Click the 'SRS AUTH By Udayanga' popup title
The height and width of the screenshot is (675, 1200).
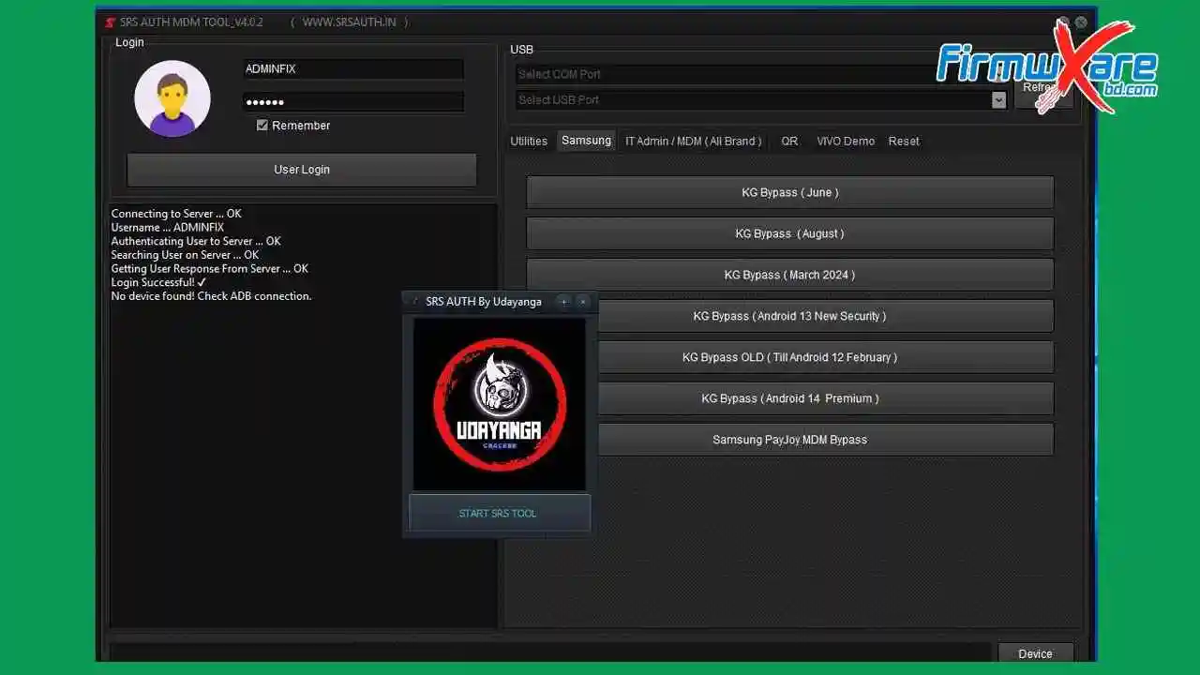[484, 302]
